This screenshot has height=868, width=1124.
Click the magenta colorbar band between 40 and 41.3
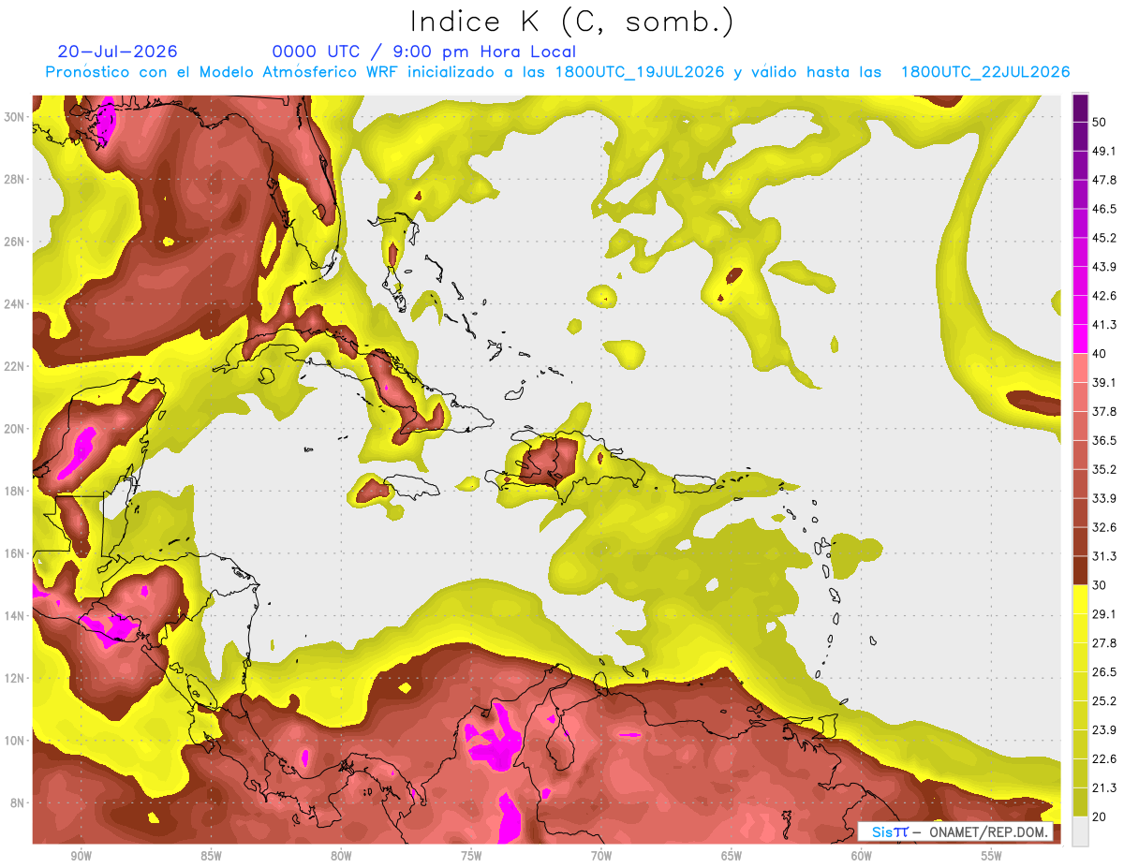coord(1080,339)
